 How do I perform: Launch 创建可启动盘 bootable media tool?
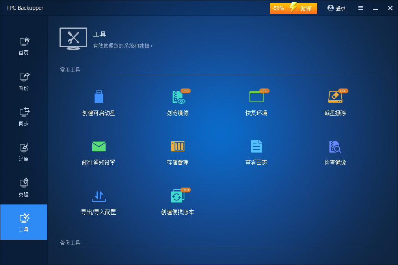pyautogui.click(x=99, y=103)
